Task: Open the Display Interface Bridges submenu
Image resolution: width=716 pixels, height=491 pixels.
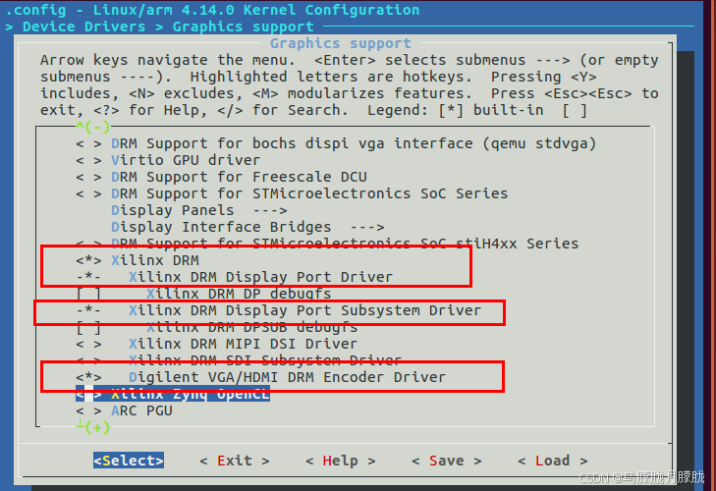Action: tap(248, 227)
